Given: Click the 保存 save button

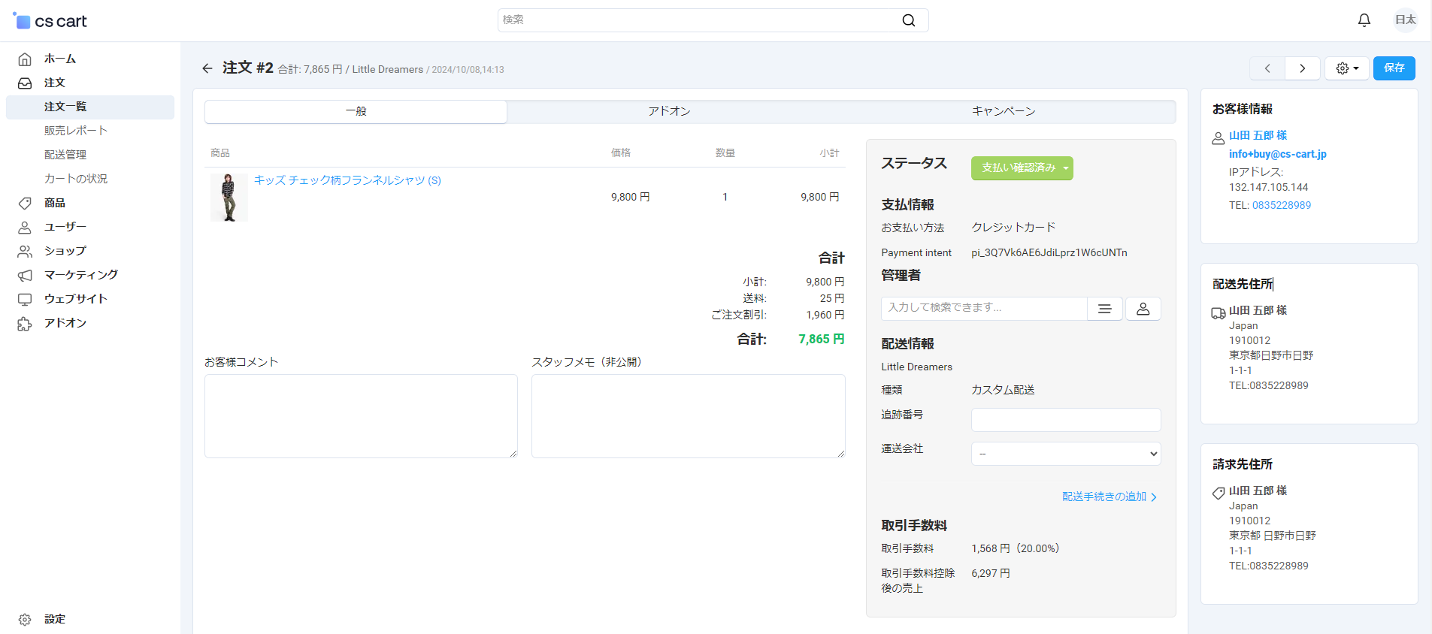Looking at the screenshot, I should [1394, 68].
